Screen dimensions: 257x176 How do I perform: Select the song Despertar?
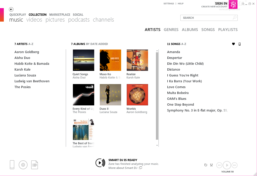point(174,58)
